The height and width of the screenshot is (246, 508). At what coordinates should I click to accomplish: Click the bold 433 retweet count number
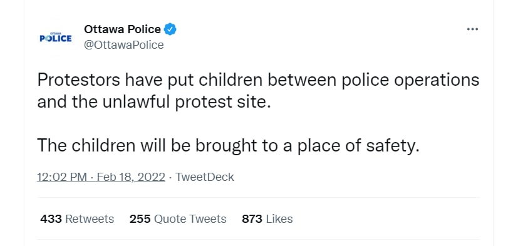coord(51,219)
